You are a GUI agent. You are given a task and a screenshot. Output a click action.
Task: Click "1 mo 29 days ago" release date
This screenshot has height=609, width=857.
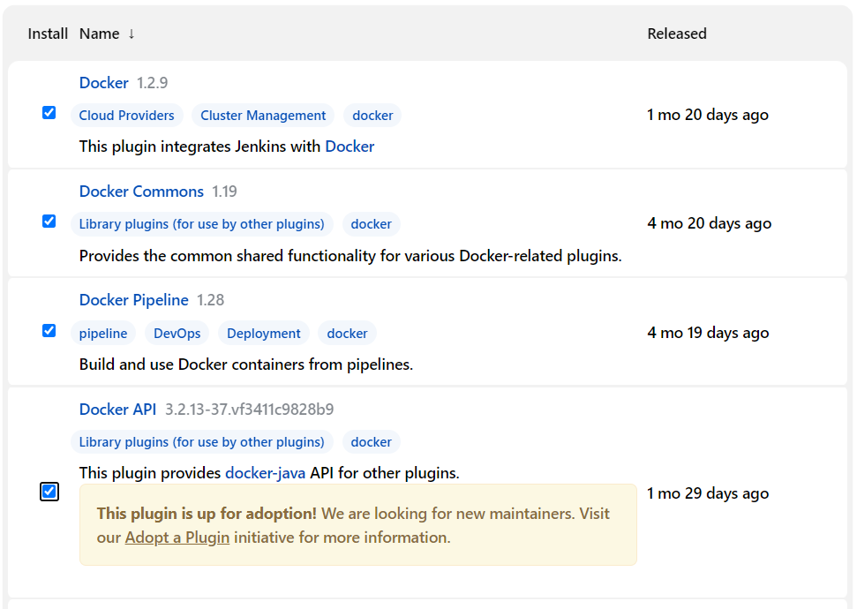(x=708, y=493)
